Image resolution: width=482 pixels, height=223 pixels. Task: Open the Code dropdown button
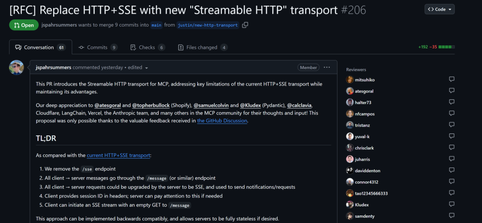pos(440,9)
